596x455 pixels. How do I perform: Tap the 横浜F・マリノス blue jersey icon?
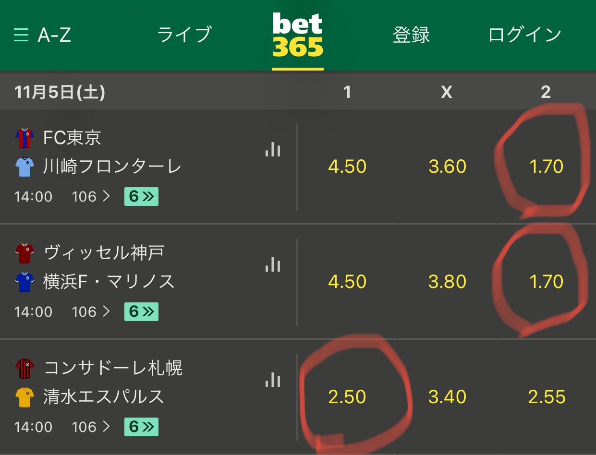point(24,282)
